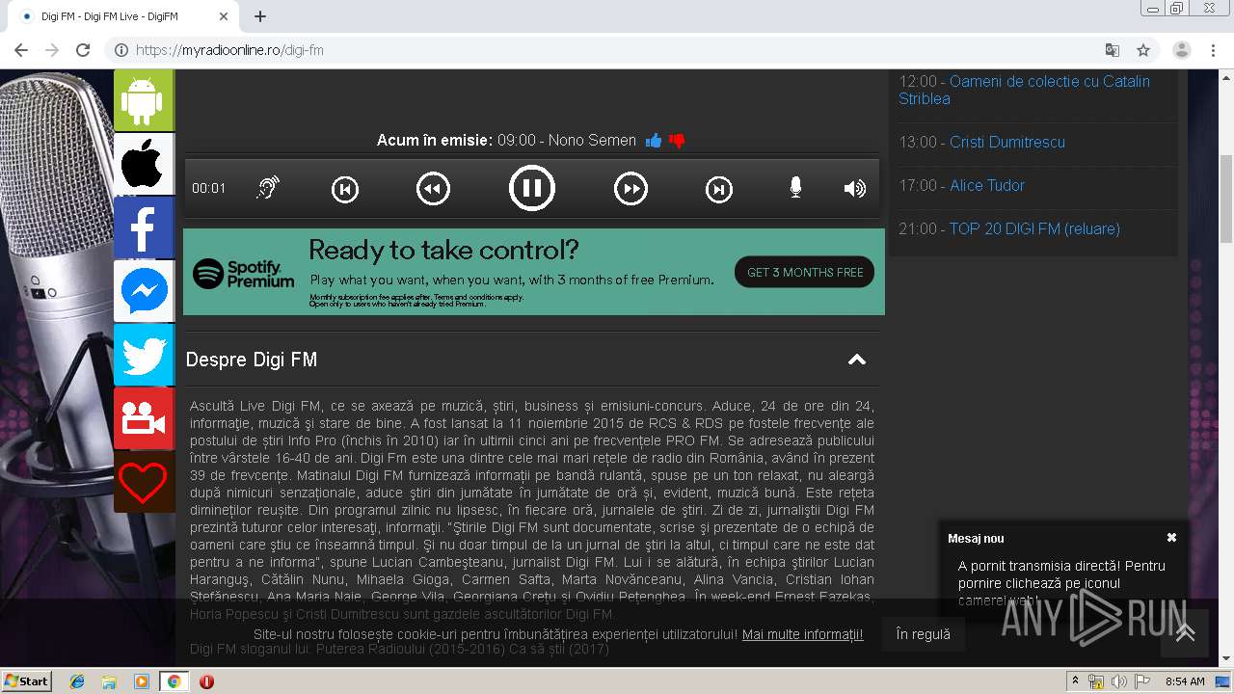Open Cristi Dumitrescu program link

click(x=1007, y=142)
